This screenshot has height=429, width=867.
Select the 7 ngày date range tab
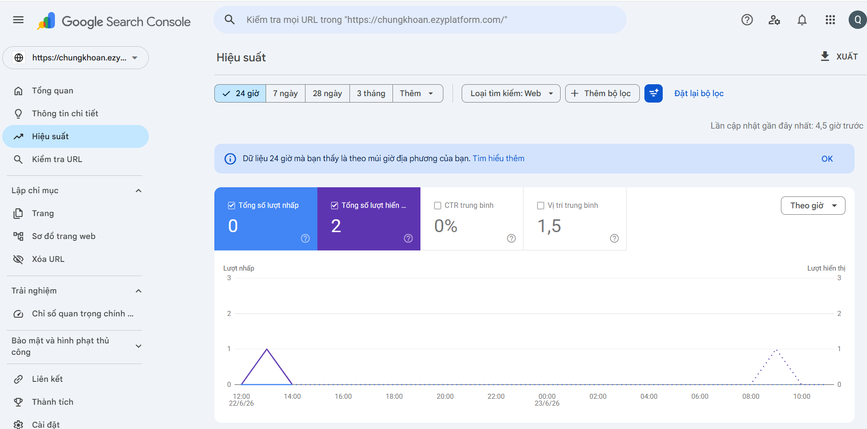pyautogui.click(x=285, y=93)
